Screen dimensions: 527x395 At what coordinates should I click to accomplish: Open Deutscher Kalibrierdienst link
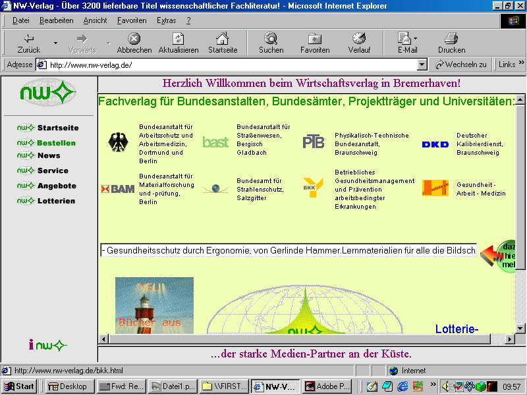480,144
